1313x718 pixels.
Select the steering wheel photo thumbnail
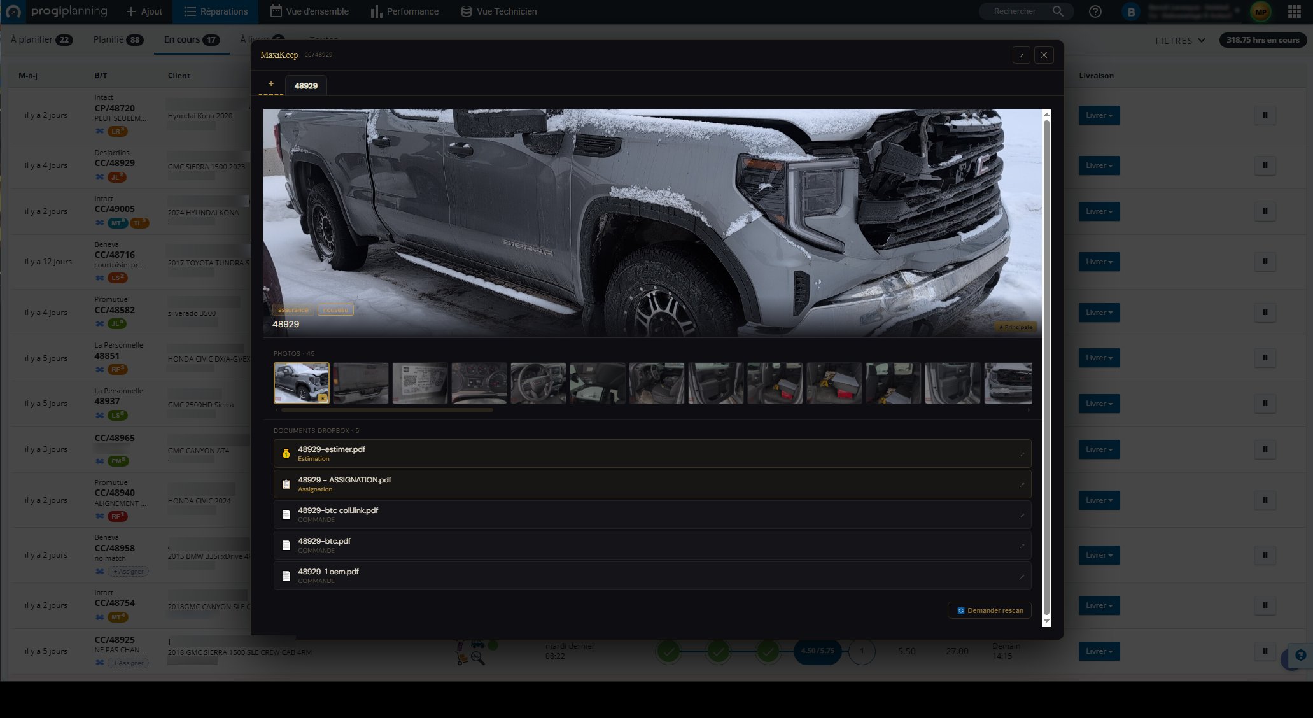pyautogui.click(x=538, y=383)
